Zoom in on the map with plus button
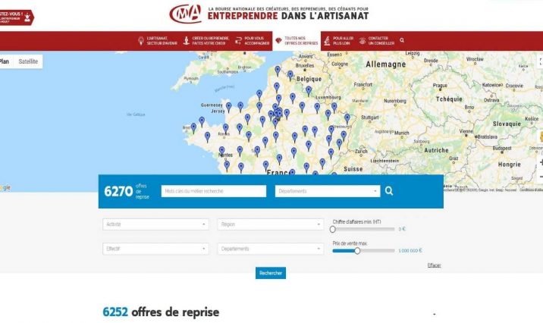Image resolution: width=543 pixels, height=323 pixels. coord(540,162)
